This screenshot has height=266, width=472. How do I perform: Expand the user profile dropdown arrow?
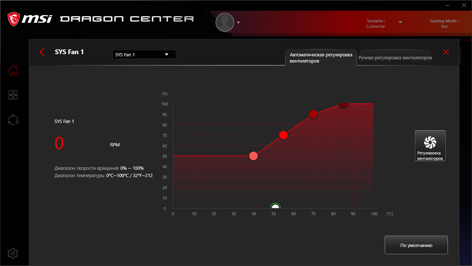click(x=238, y=23)
